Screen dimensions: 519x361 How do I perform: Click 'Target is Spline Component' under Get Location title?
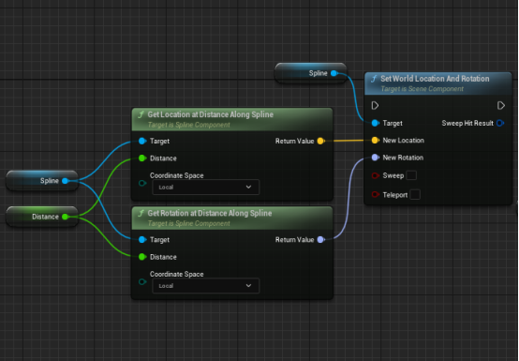[x=188, y=125]
